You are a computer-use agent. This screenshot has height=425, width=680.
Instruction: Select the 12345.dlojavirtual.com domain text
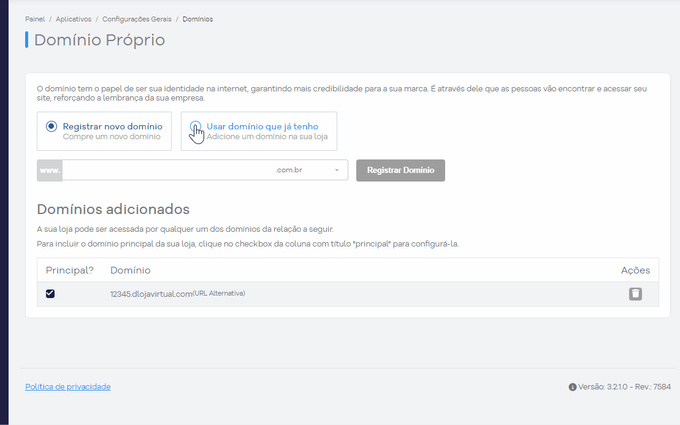[151, 294]
